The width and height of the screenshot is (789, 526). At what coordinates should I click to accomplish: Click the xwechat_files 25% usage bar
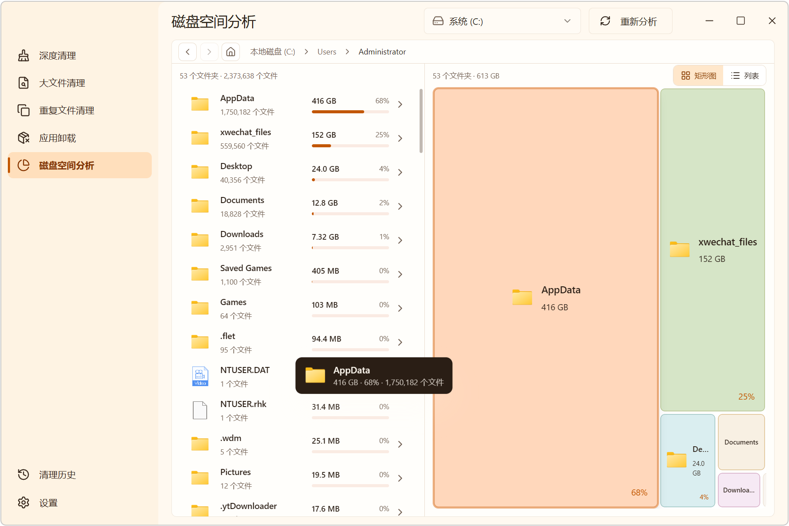click(x=350, y=146)
